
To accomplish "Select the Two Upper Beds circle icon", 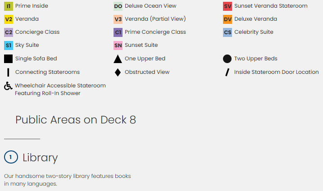I will click(227, 59).
